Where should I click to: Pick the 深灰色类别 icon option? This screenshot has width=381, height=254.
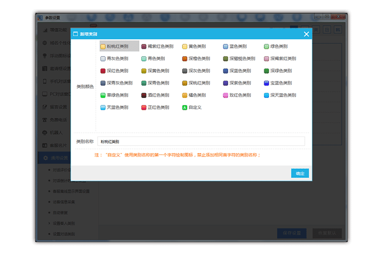click(196, 70)
